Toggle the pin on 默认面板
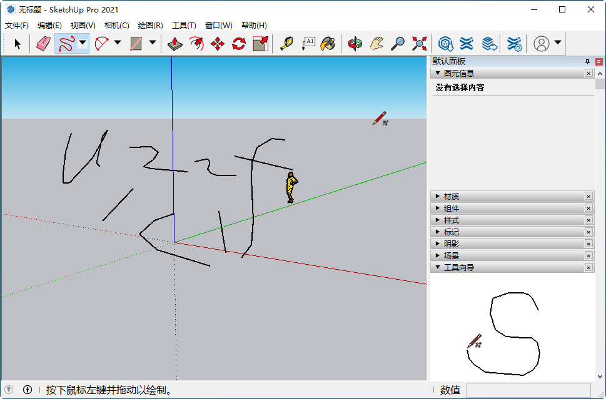Viewport: 606px width, 399px height. coord(588,61)
